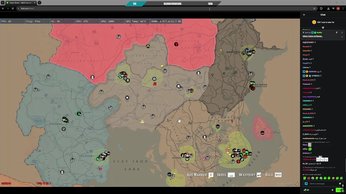Bookmark page with star icon
346x194 pixels.
pos(314,8)
